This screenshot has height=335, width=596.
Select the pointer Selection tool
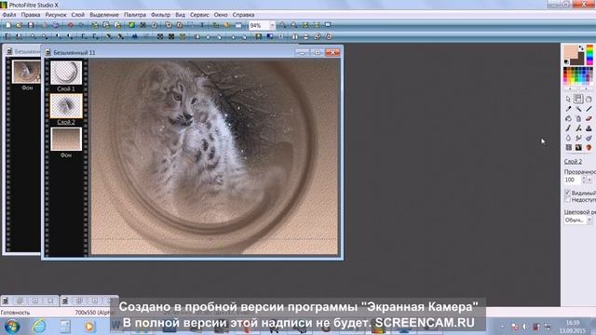coord(568,100)
